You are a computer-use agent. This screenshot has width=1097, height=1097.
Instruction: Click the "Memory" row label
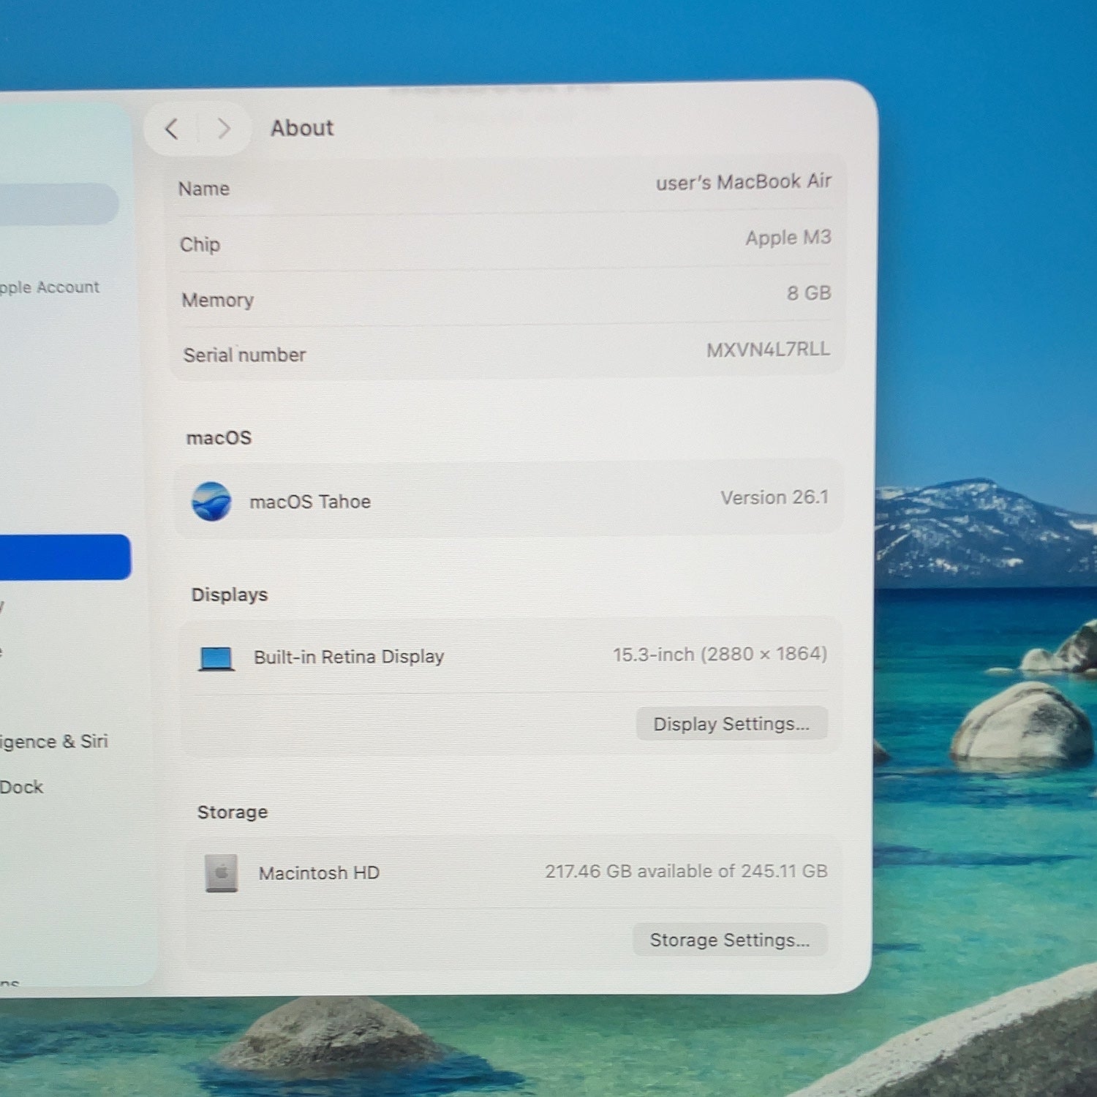(x=218, y=300)
